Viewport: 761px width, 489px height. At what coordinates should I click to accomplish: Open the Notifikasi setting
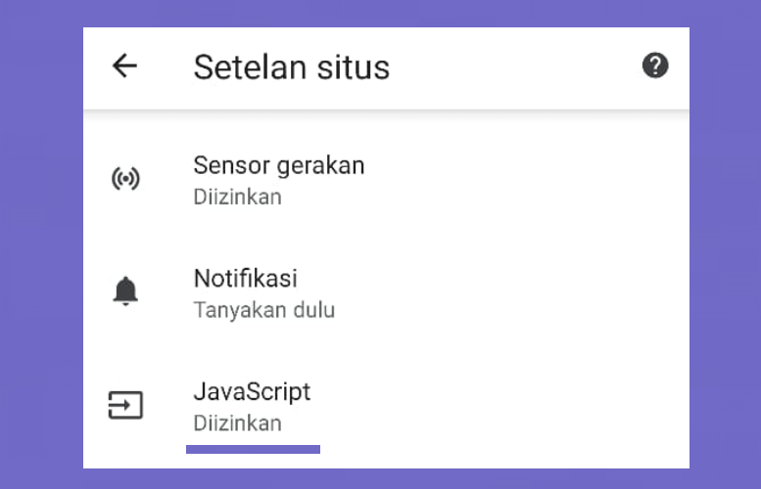tap(386, 292)
